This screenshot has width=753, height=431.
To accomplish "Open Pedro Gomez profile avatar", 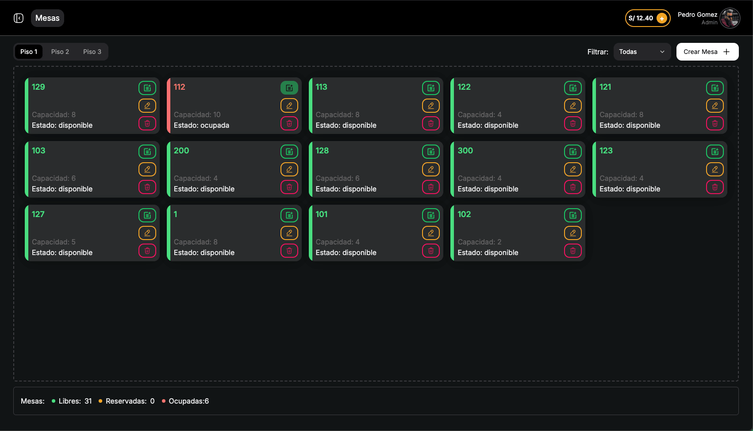I will click(x=730, y=18).
